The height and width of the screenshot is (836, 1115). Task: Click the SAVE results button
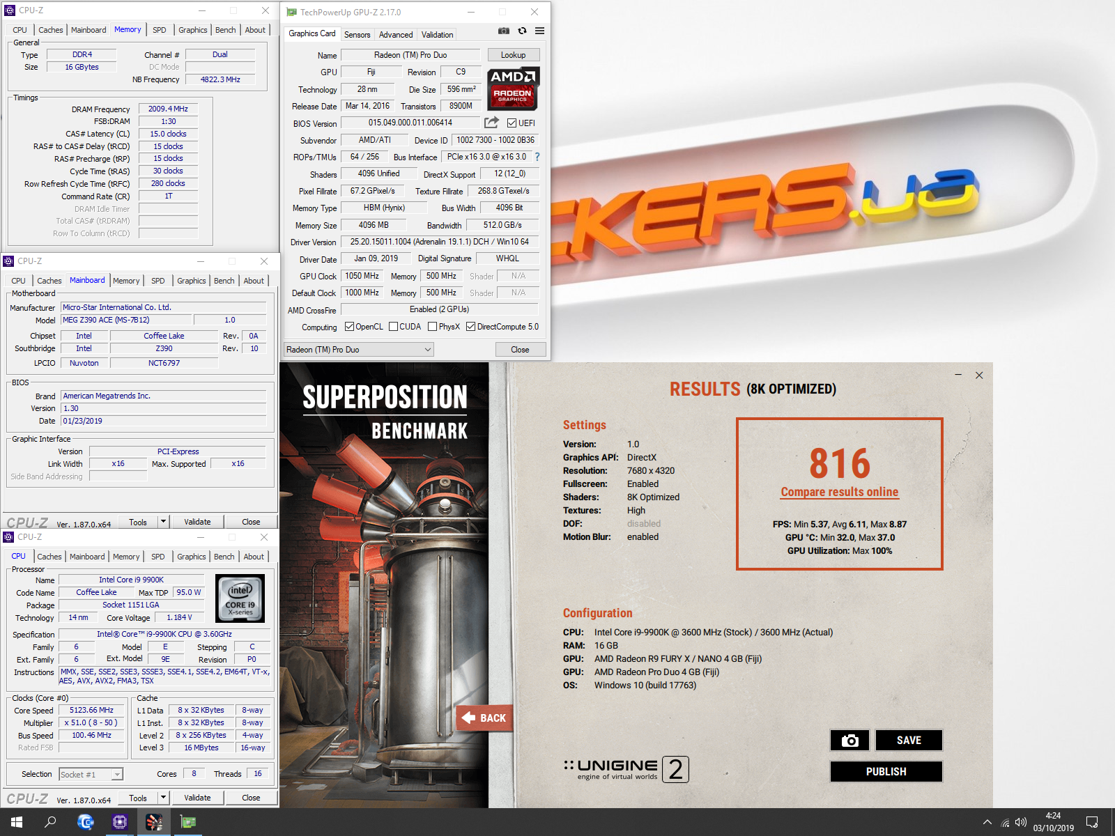(x=909, y=740)
